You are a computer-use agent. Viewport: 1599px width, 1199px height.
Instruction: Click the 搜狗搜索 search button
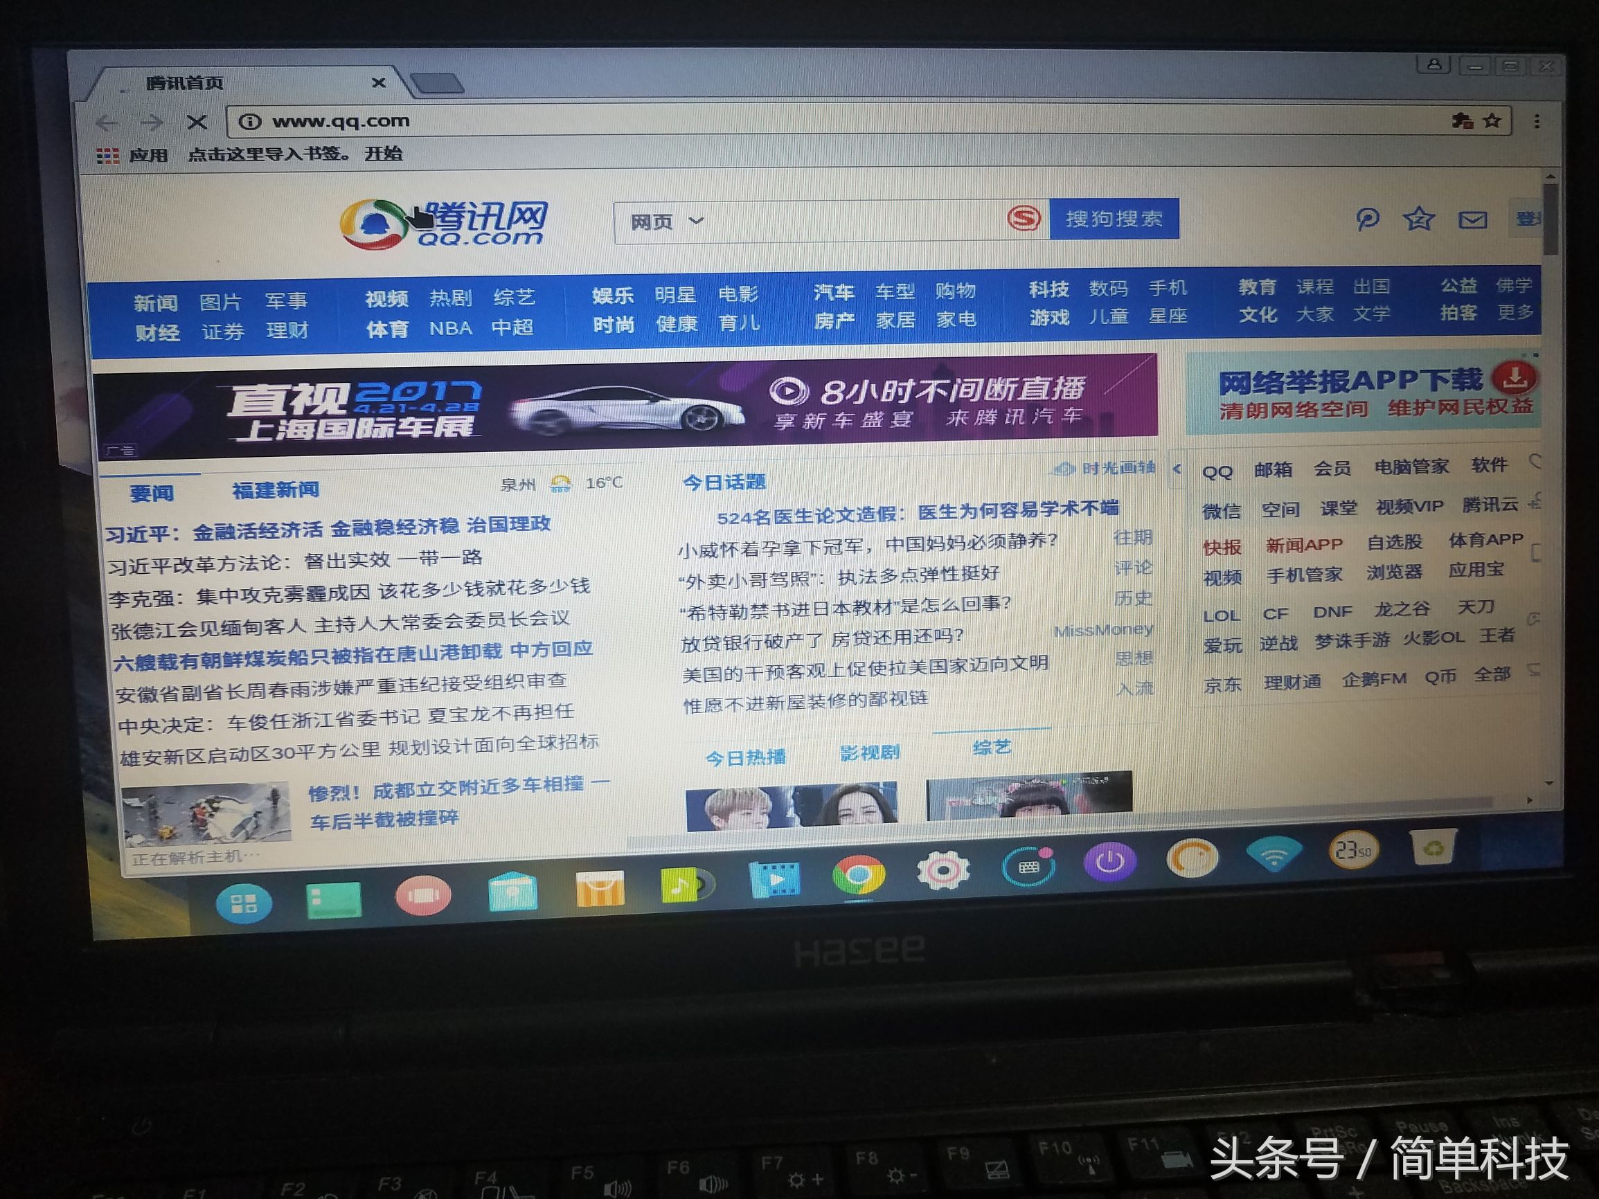(1116, 219)
